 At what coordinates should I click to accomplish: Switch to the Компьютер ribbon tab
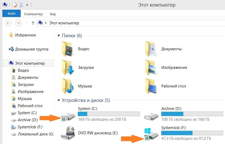33,14
